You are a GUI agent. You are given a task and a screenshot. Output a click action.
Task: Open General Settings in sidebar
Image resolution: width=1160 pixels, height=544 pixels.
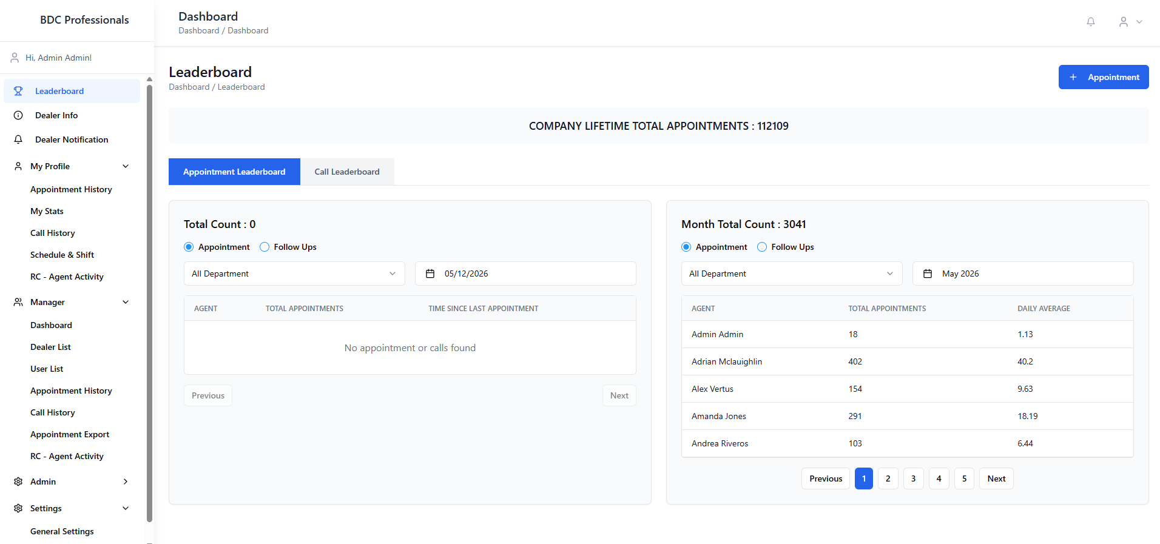62,531
